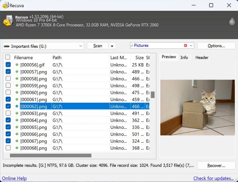The height and width of the screenshot is (182, 238).
Task: Click the green status dot for [000058].png
Action: [17, 79]
